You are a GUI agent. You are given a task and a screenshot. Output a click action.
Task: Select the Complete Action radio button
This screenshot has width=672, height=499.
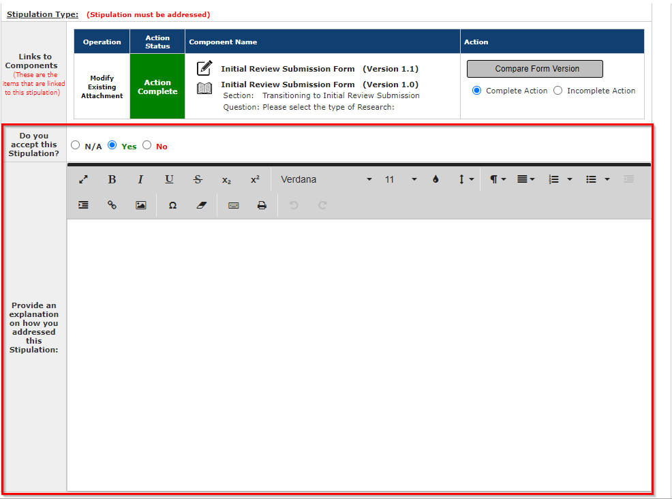point(476,91)
